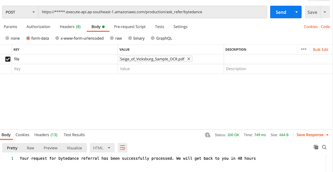Switch to the Tests tab
This screenshot has width=333, height=172.
(x=160, y=27)
